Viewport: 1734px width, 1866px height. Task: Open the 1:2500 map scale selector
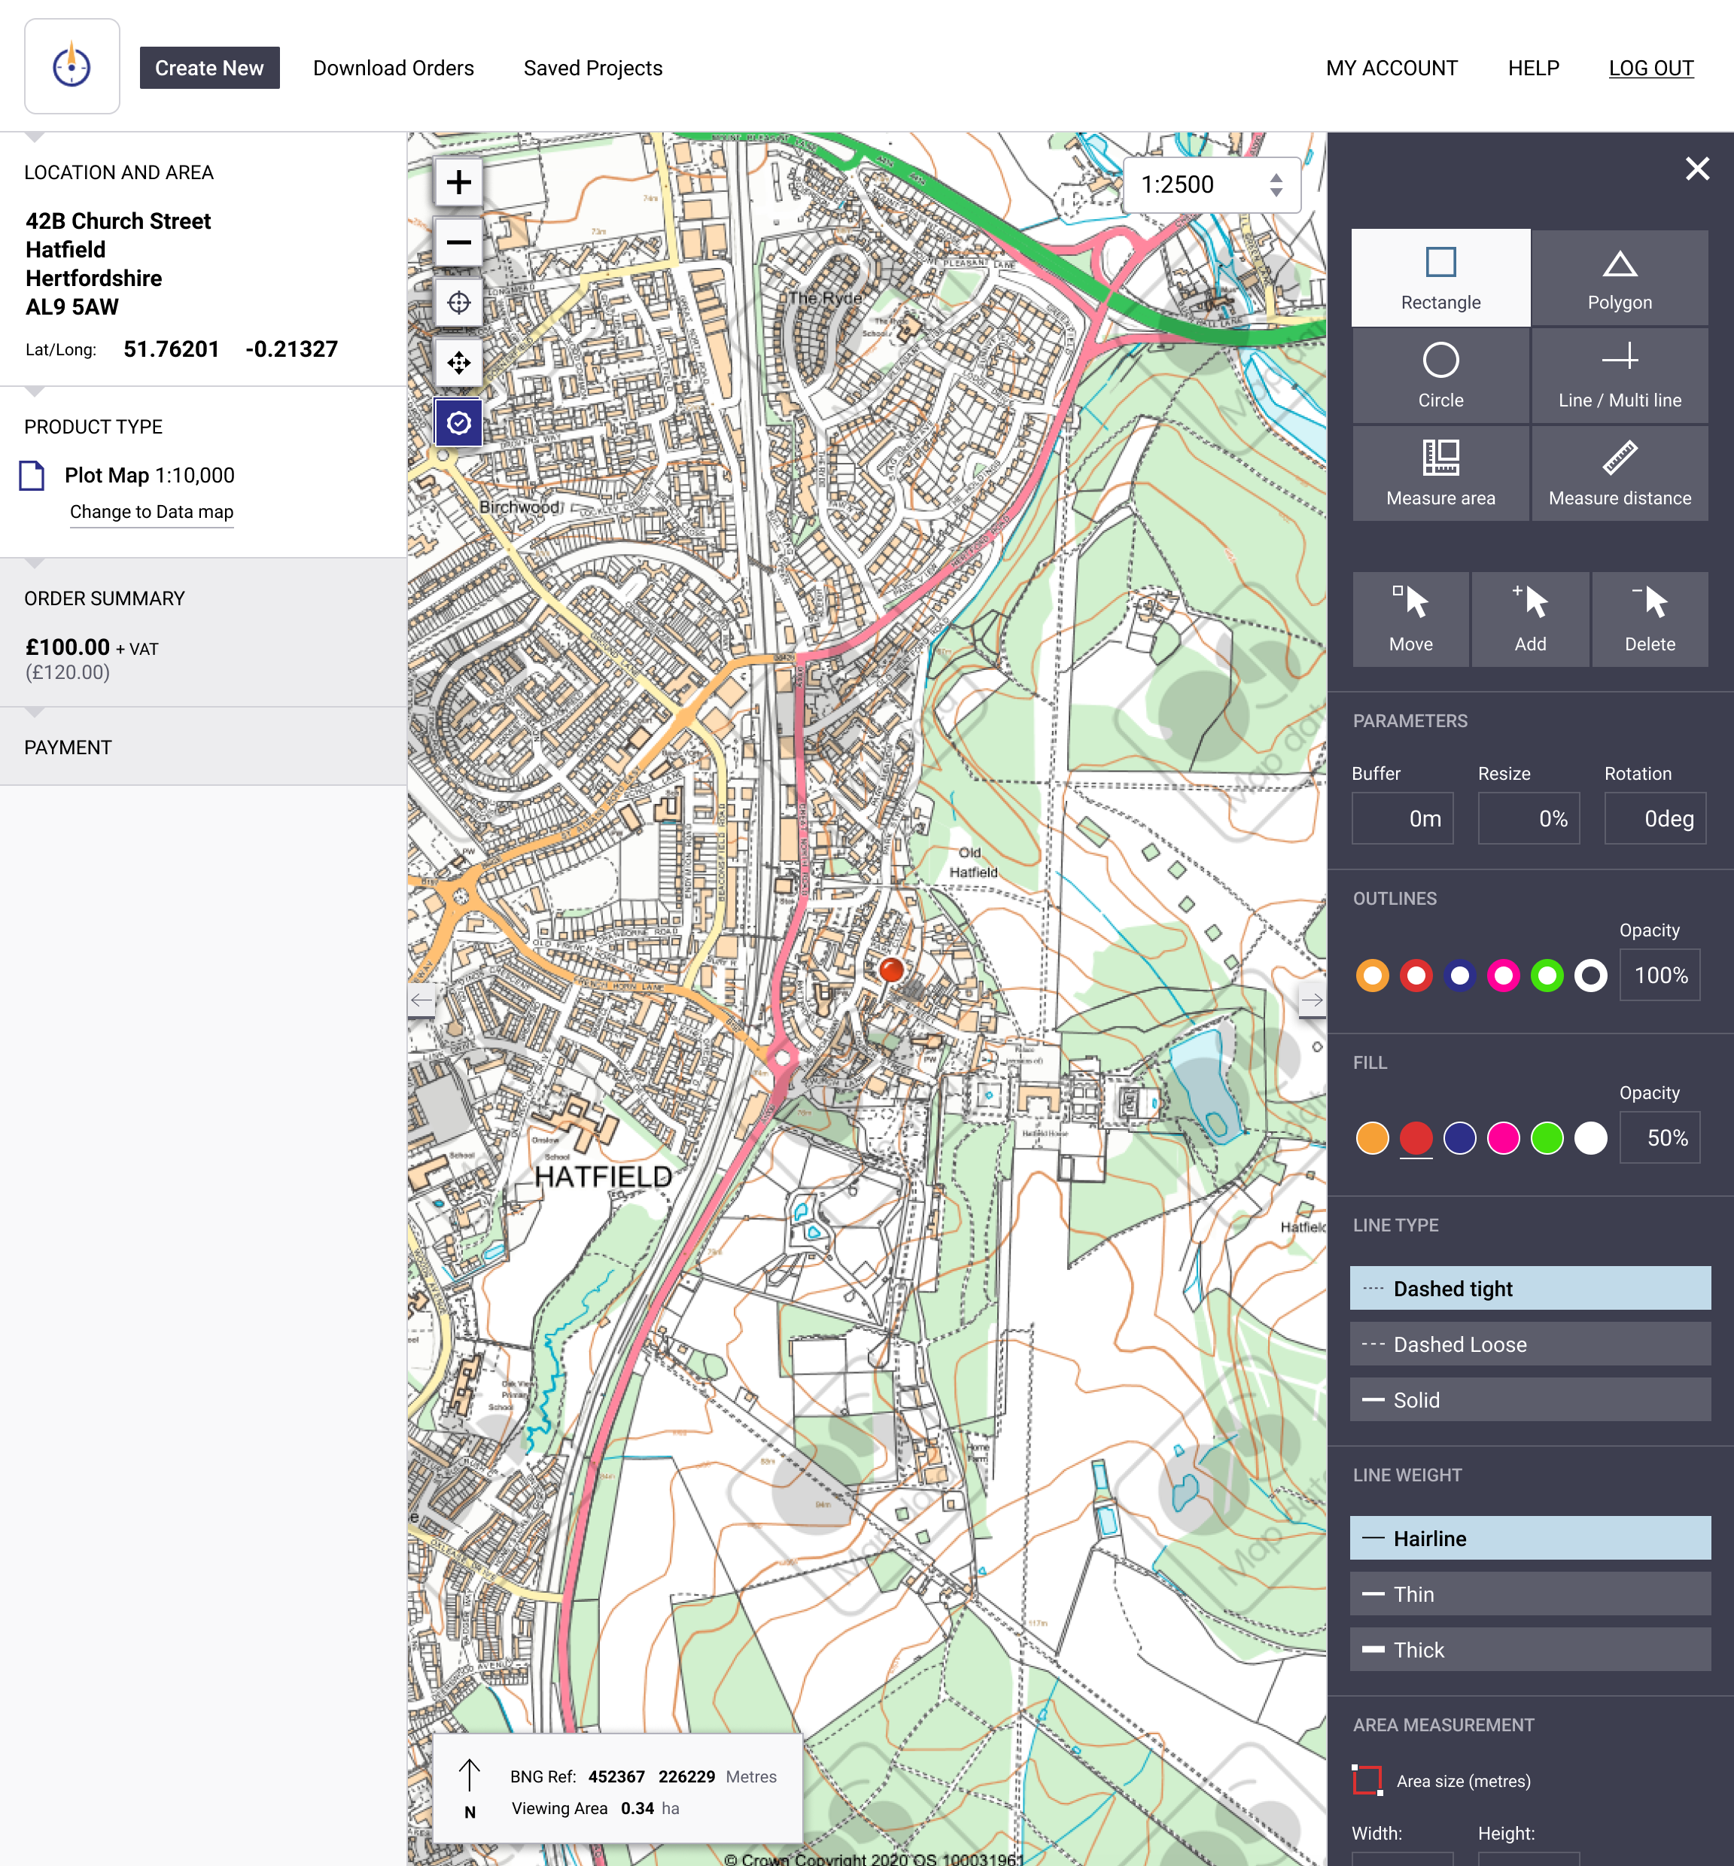point(1209,185)
